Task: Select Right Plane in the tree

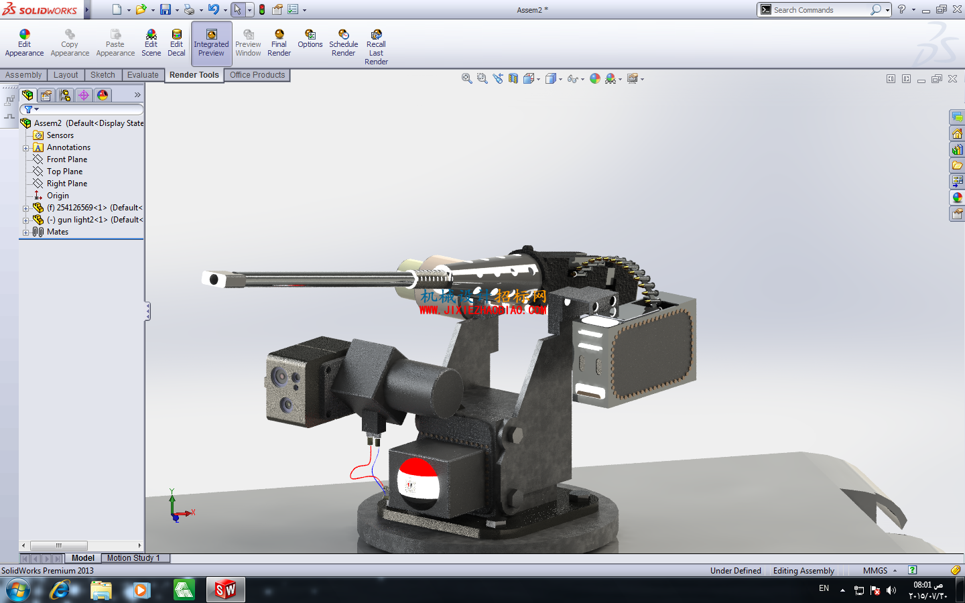Action: (x=66, y=184)
